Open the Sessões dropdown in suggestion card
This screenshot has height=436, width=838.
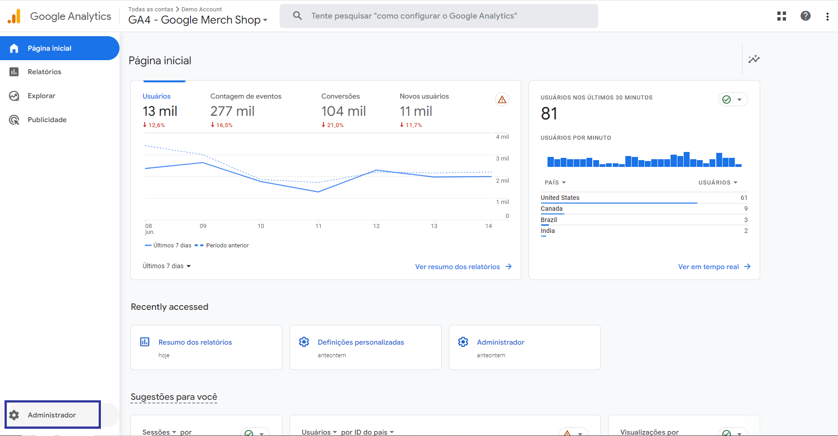point(159,432)
